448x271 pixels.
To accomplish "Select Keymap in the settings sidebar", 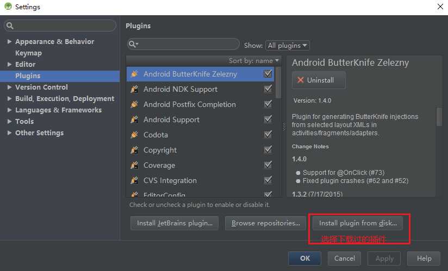I will [28, 53].
